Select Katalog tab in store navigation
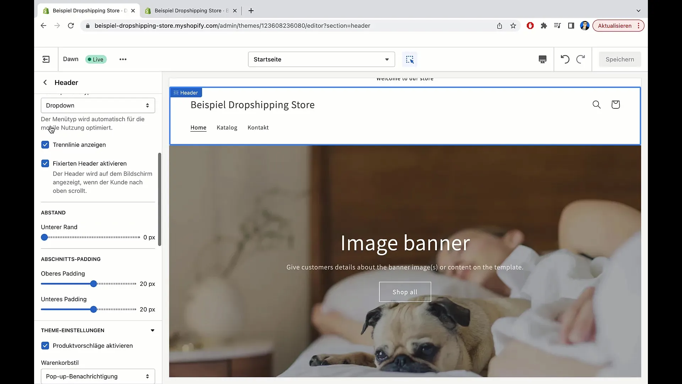 (227, 128)
